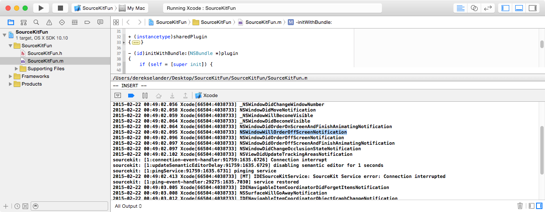The height and width of the screenshot is (212, 545).
Task: Hide the debug area with disclosure button
Action: 118,95
